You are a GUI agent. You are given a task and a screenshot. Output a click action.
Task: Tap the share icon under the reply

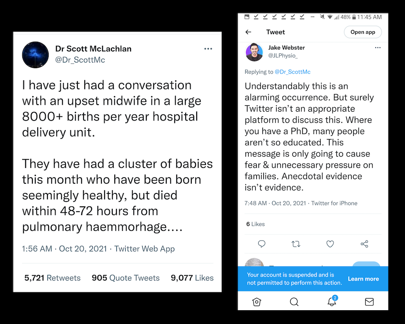pos(364,244)
